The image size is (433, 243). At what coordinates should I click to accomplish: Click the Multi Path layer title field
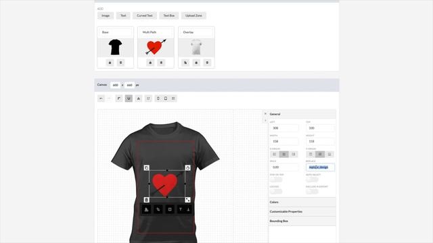click(x=156, y=32)
